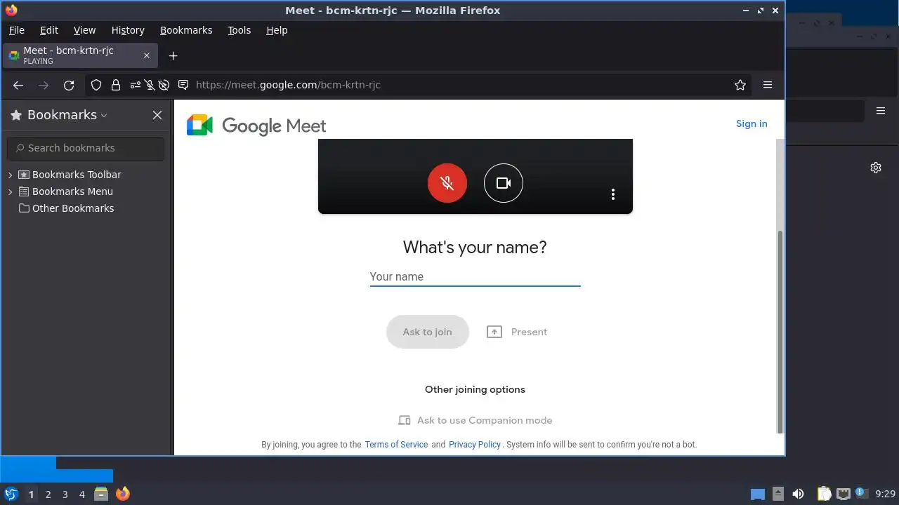Viewport: 899px width, 505px height.
Task: Close the Bookmarks sidebar
Action: (157, 115)
